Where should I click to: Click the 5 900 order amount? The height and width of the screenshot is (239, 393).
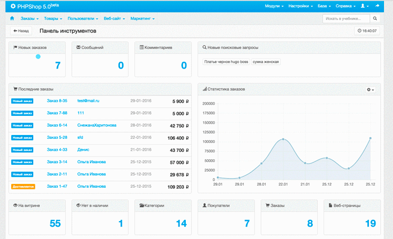tap(180, 101)
